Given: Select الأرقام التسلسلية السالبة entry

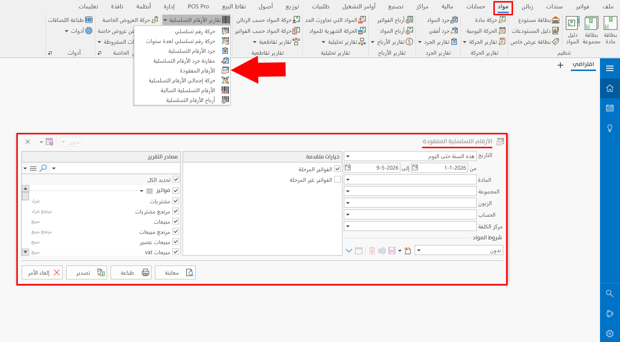Looking at the screenshot, I should click(182, 90).
